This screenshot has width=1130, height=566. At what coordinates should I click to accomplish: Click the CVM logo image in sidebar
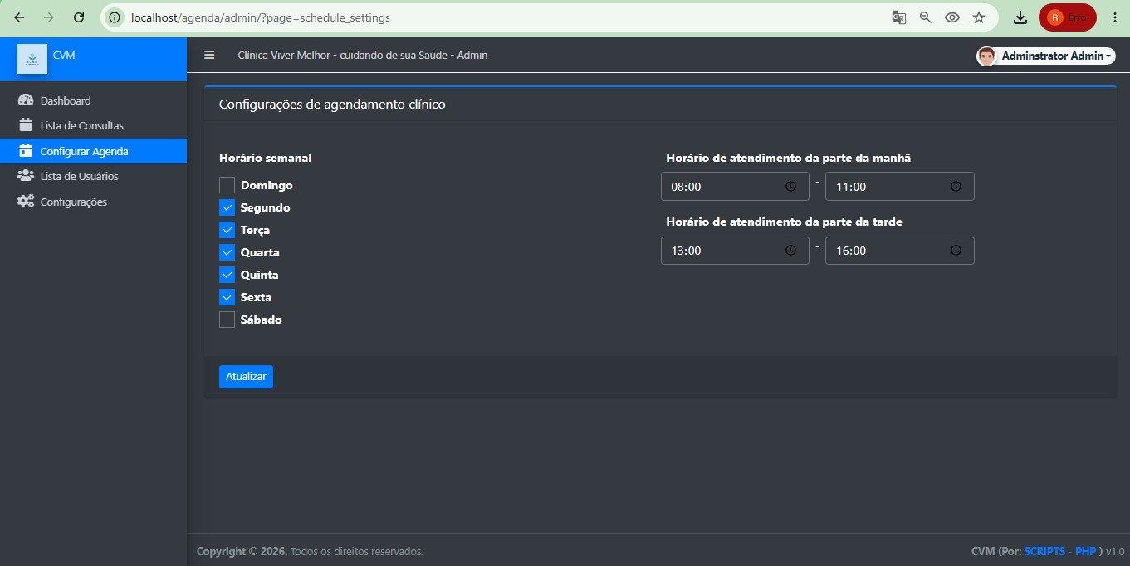[32, 58]
